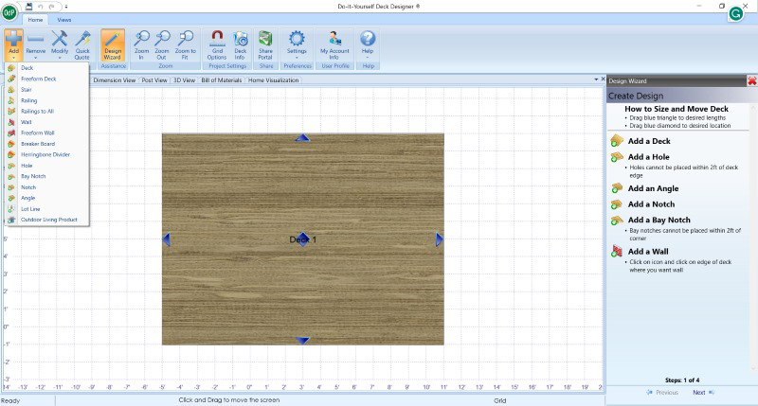Image resolution: width=758 pixels, height=406 pixels.
Task: Open Grid Options
Action: click(x=216, y=43)
